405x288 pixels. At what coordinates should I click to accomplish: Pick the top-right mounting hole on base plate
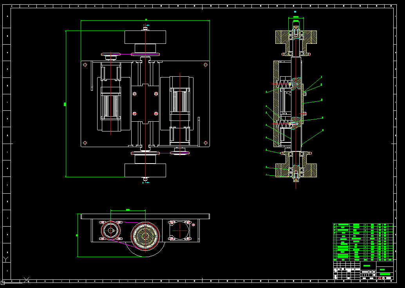pos(206,65)
